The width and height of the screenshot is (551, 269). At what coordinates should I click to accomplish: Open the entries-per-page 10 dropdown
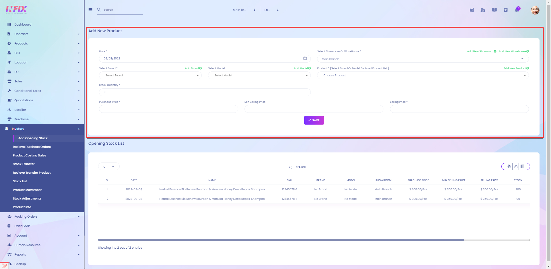coord(109,167)
